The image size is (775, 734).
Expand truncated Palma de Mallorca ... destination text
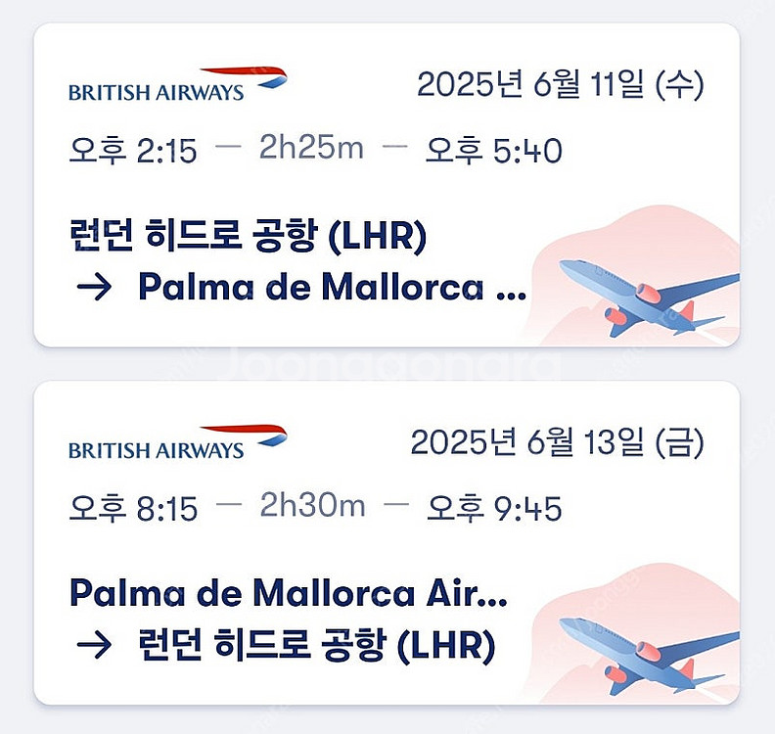click(332, 287)
